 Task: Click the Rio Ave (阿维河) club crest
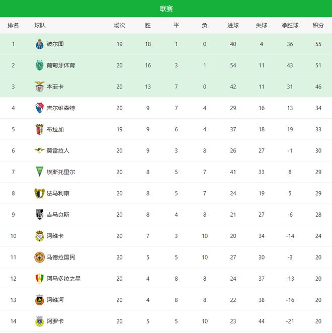point(40,300)
